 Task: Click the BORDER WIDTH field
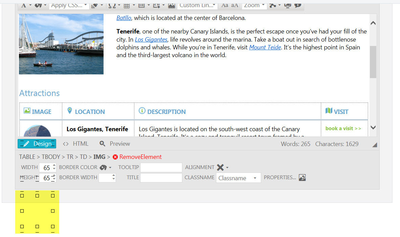(x=105, y=178)
